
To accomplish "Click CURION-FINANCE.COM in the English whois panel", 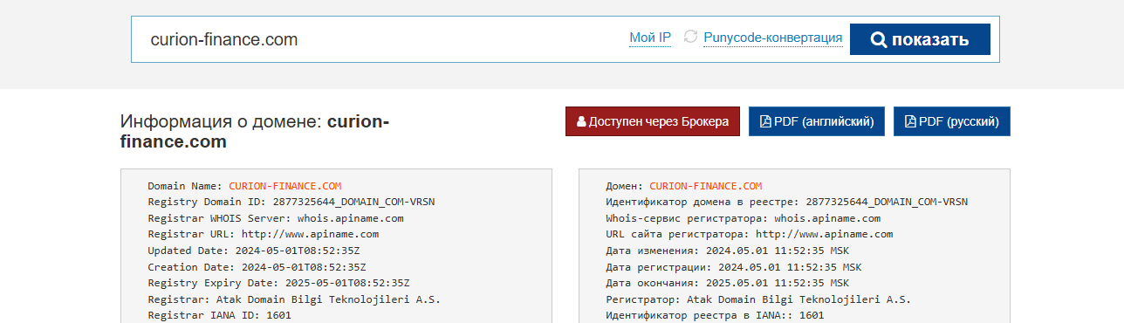I will (x=284, y=186).
